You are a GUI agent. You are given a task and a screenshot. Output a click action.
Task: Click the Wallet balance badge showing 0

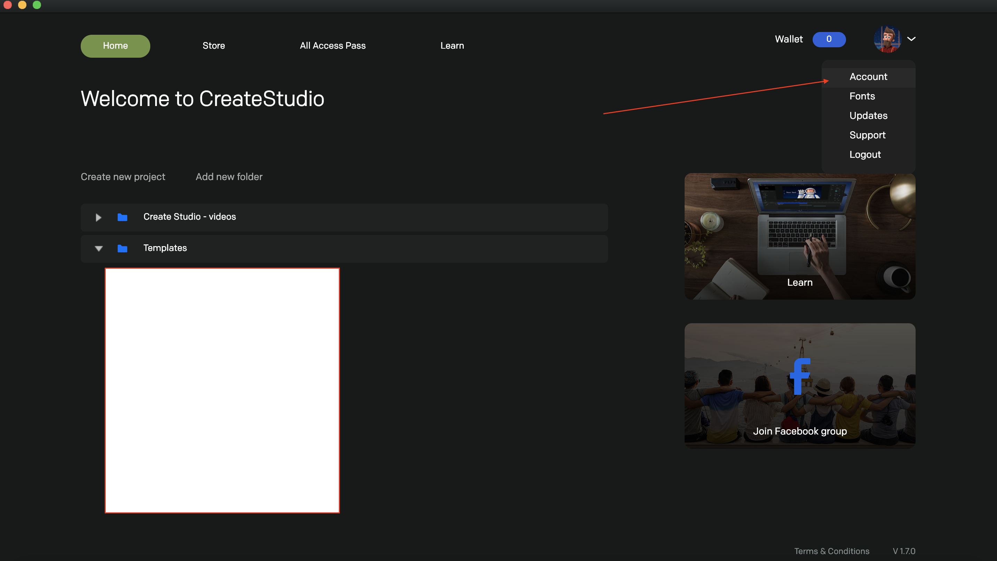(829, 39)
